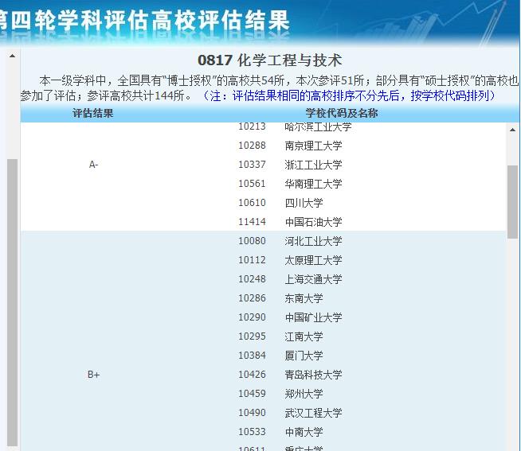Select row 10459 郑州大学
The image size is (521, 451).
pos(280,394)
